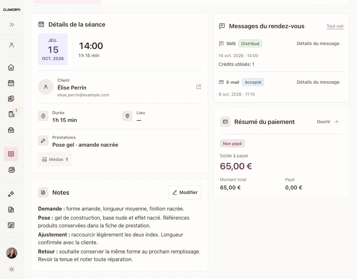This screenshot has width=357, height=279.
Task: Toggle the light theme sun icon
Action: (12, 270)
